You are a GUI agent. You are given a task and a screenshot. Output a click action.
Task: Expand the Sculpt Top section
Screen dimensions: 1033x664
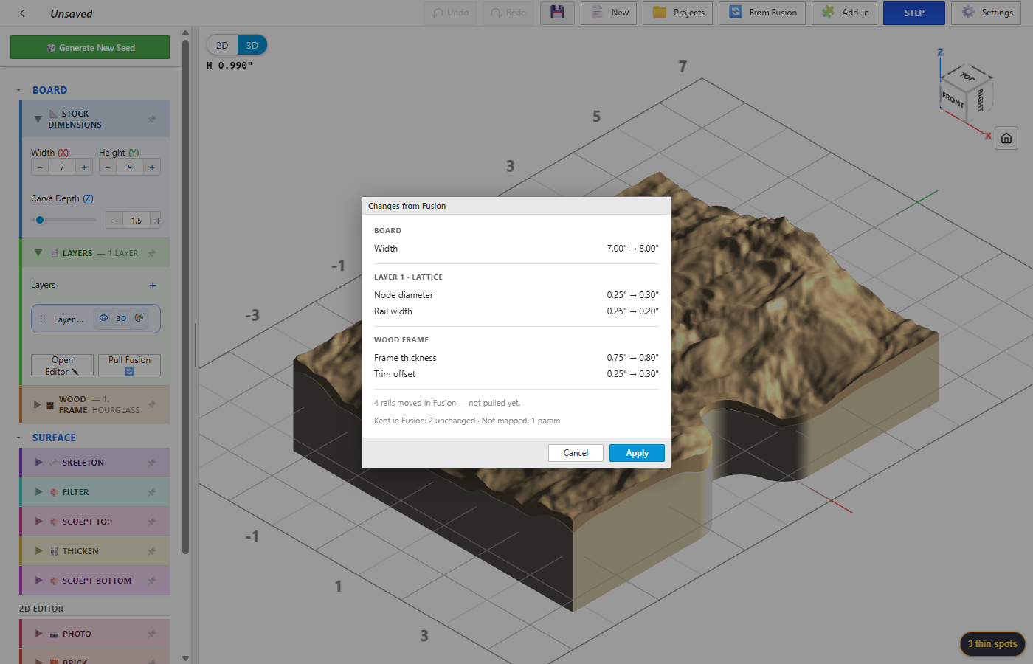click(x=39, y=521)
